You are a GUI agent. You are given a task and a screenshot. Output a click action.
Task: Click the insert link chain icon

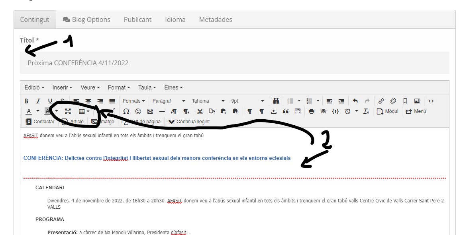coord(381,101)
